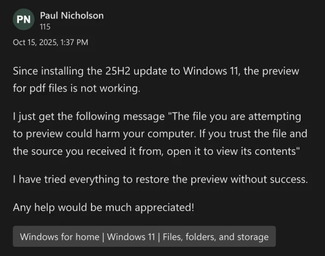The image size is (325, 256).
Task: Click the PN avatar circle
Action: point(23,21)
